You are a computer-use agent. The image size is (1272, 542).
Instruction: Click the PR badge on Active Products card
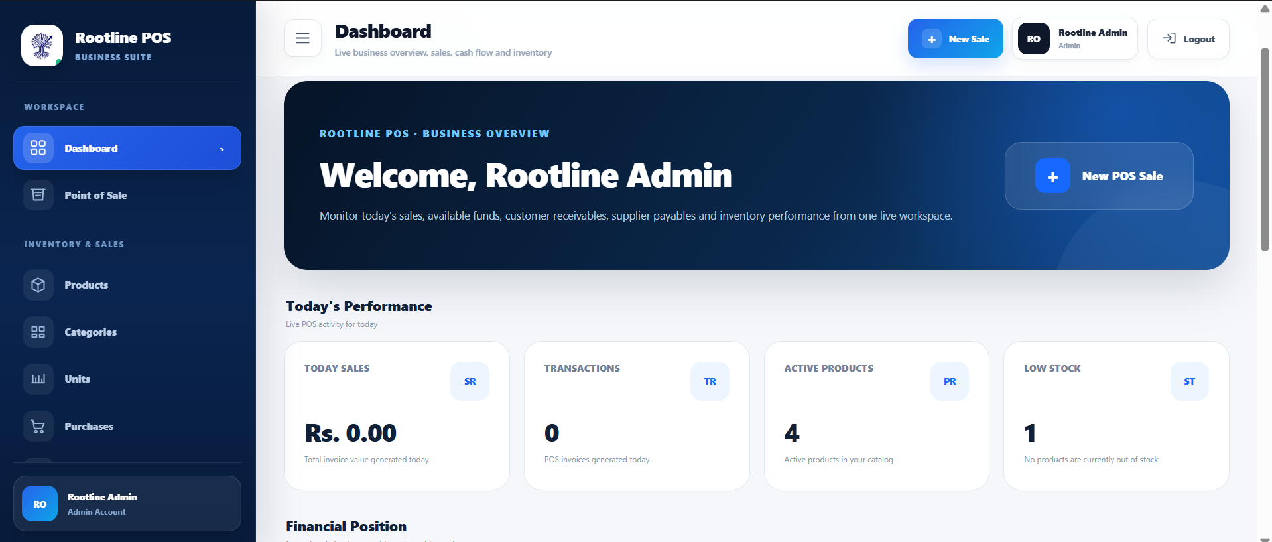(950, 381)
